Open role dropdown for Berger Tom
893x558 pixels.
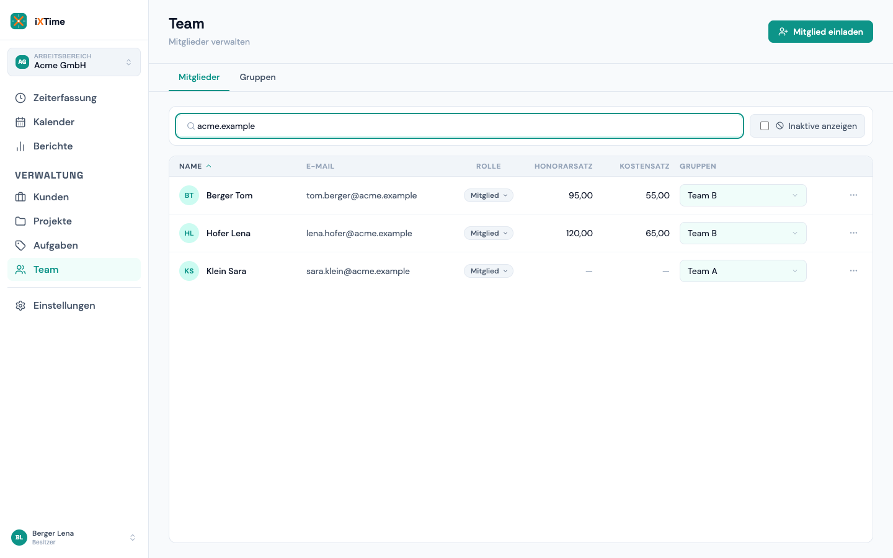489,195
